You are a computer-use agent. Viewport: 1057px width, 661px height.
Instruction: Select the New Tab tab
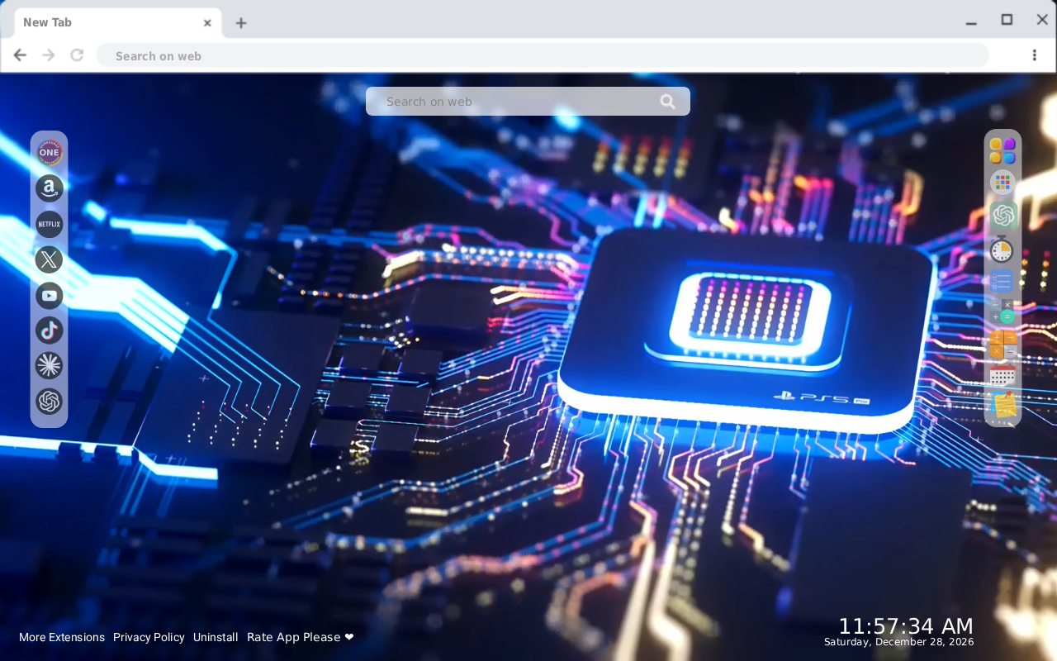(116, 22)
